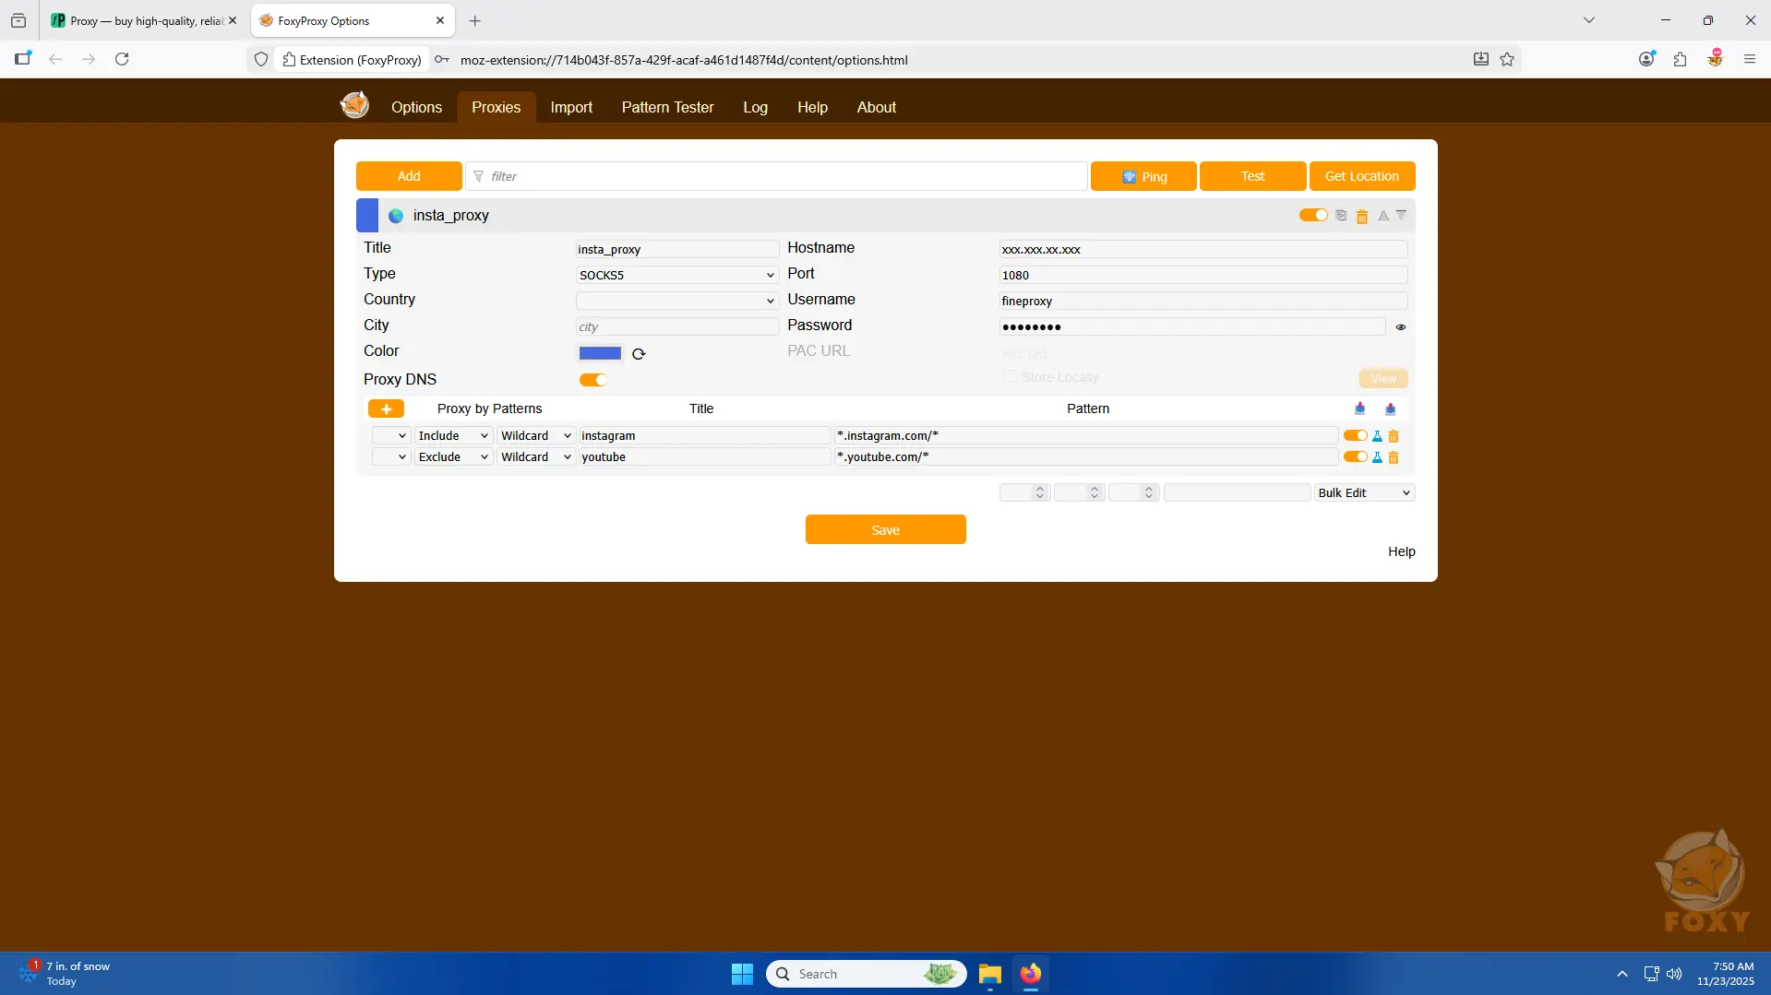Duplicate the insta_proxy entry with the copy icon
Viewport: 1771px width, 995px height.
pos(1341,216)
